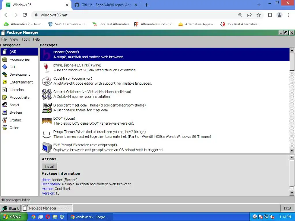Screen dimensions: 295x221
Task: Go back in browser history
Action: pyautogui.click(x=6, y=15)
